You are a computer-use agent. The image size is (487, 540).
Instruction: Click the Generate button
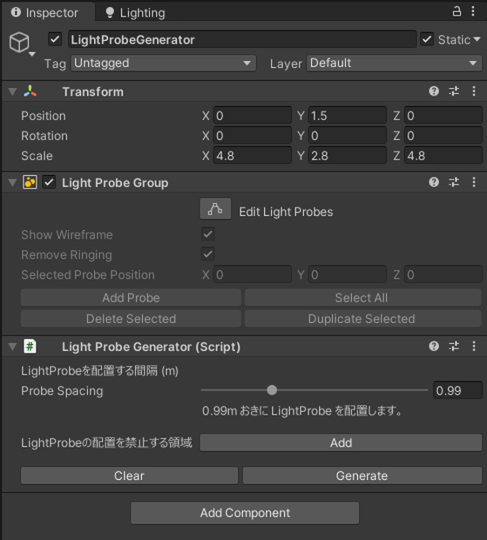tap(362, 476)
